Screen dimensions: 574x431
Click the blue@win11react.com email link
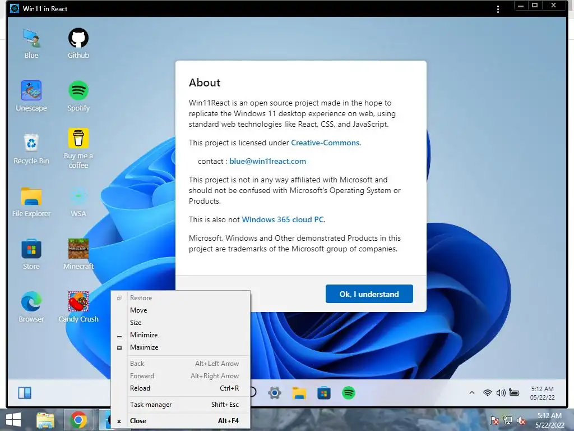pyautogui.click(x=267, y=161)
